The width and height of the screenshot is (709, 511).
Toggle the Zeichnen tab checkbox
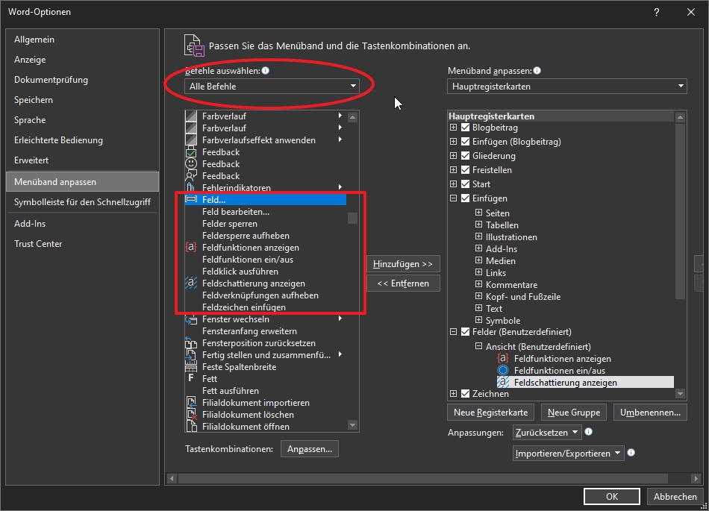point(465,394)
